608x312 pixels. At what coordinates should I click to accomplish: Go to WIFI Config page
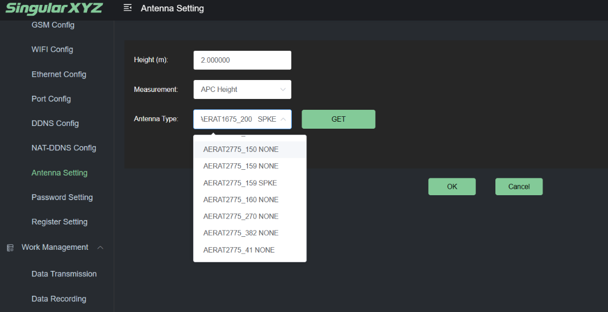52,49
